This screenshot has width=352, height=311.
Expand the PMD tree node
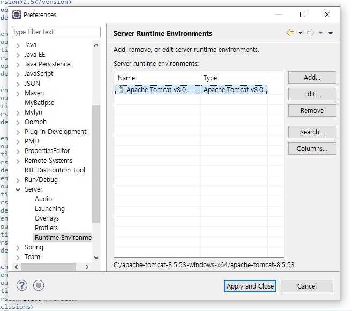(18, 142)
